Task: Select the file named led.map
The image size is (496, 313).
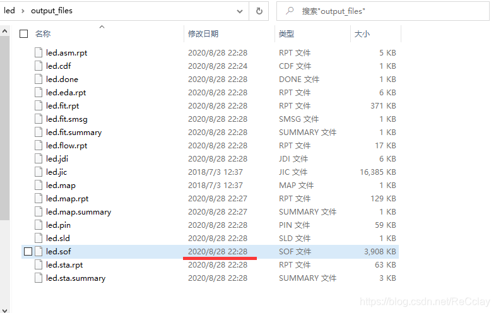Action: tap(61, 185)
